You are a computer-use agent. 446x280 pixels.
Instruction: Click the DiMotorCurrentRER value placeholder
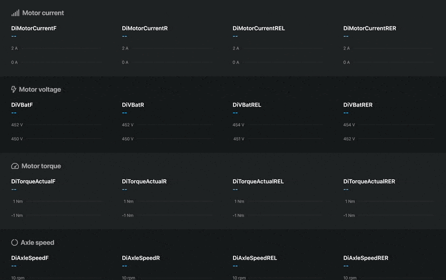346,36
